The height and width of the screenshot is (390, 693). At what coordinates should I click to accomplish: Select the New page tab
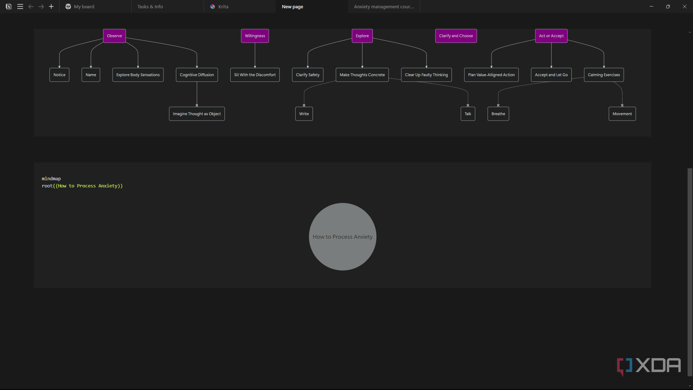pyautogui.click(x=312, y=6)
